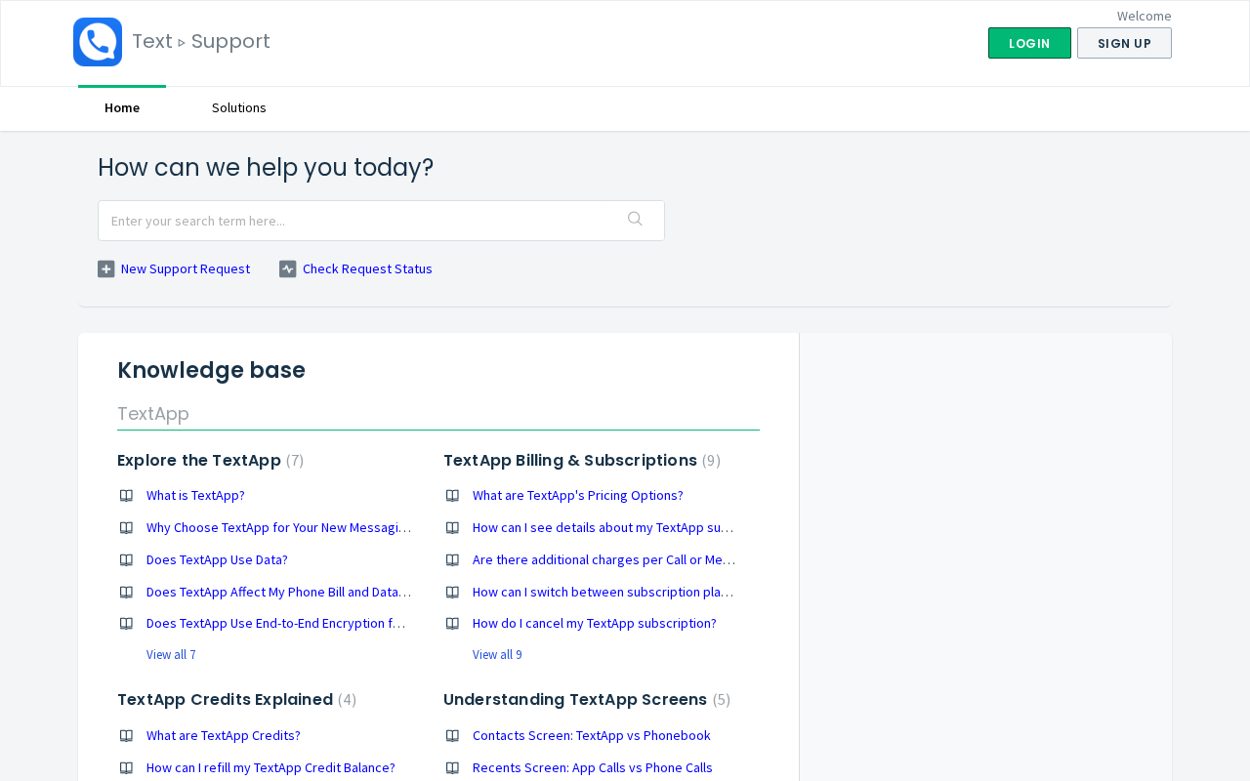Open the TextApp Credits Explained section heading

tap(225, 700)
